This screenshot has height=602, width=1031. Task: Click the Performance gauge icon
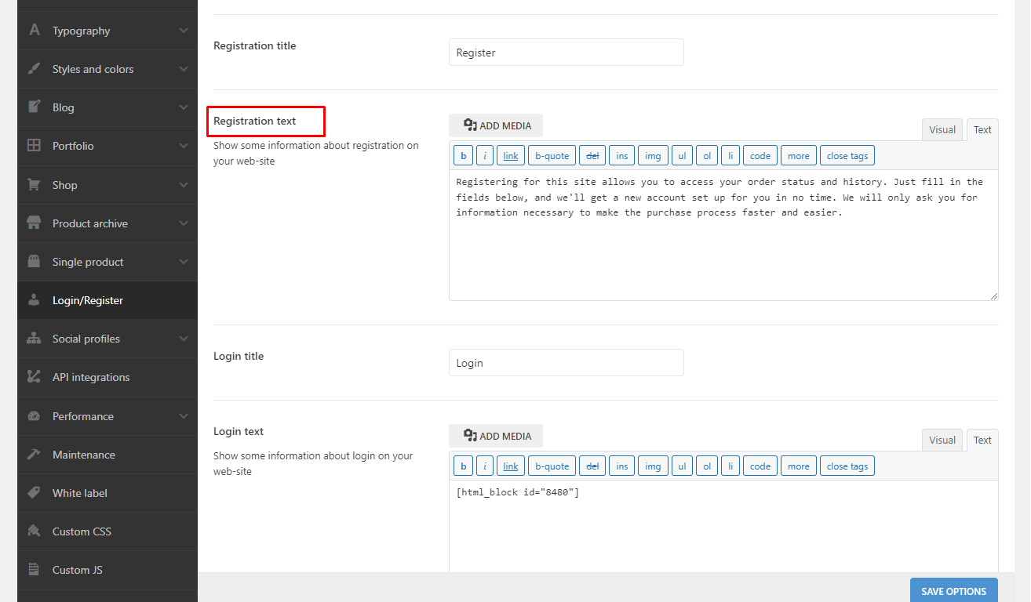[x=34, y=416]
